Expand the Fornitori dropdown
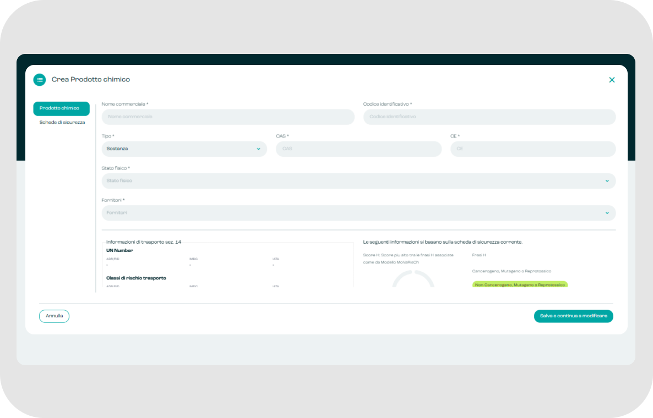 [358, 213]
